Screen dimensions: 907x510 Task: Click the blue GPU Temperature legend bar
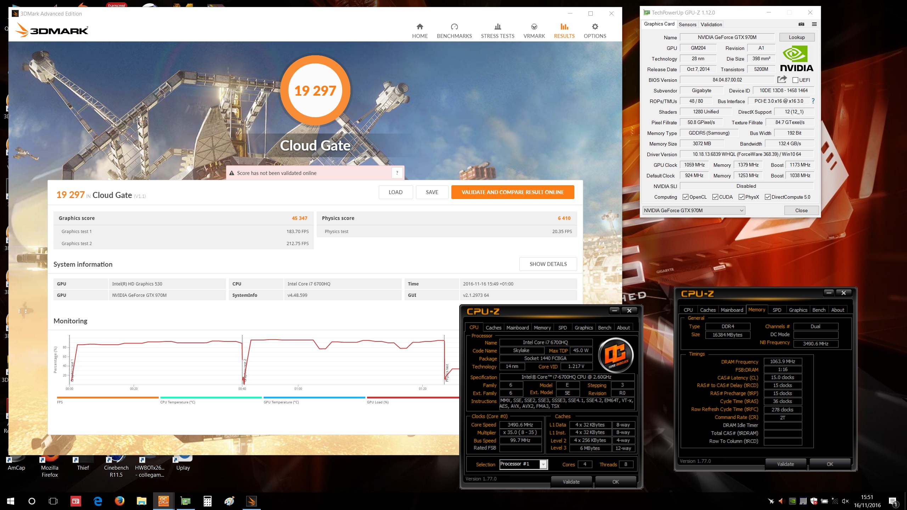314,397
